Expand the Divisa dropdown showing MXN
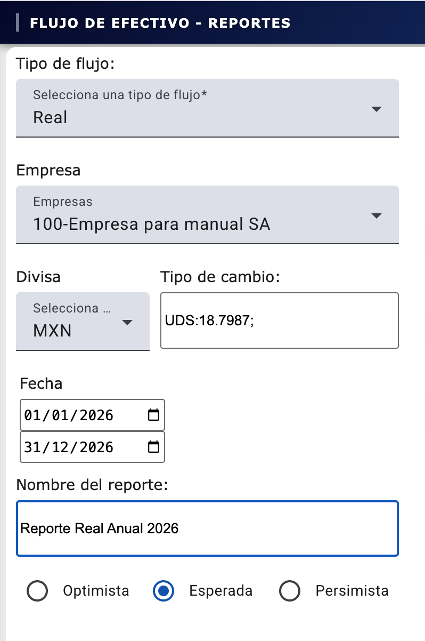This screenshot has height=641, width=425. pyautogui.click(x=83, y=321)
